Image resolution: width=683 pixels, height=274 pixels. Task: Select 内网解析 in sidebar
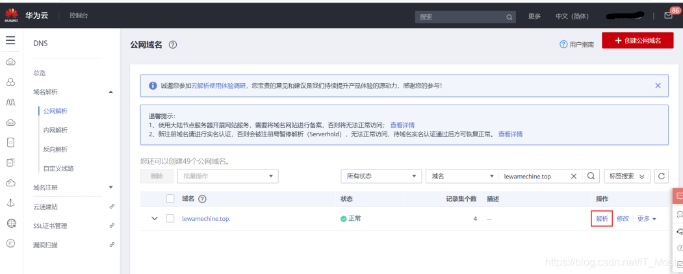pos(55,130)
